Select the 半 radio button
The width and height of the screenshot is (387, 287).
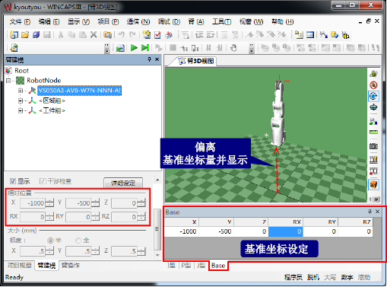[50, 240]
